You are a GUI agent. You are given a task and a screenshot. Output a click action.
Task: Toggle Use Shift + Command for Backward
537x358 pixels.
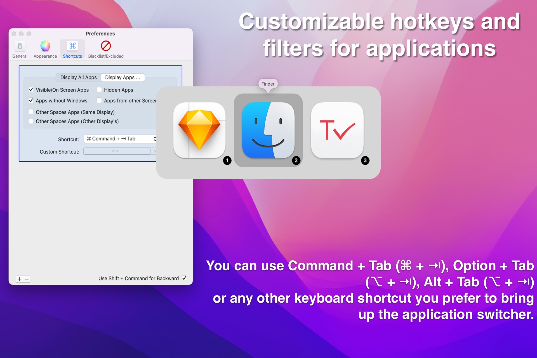[x=184, y=278]
